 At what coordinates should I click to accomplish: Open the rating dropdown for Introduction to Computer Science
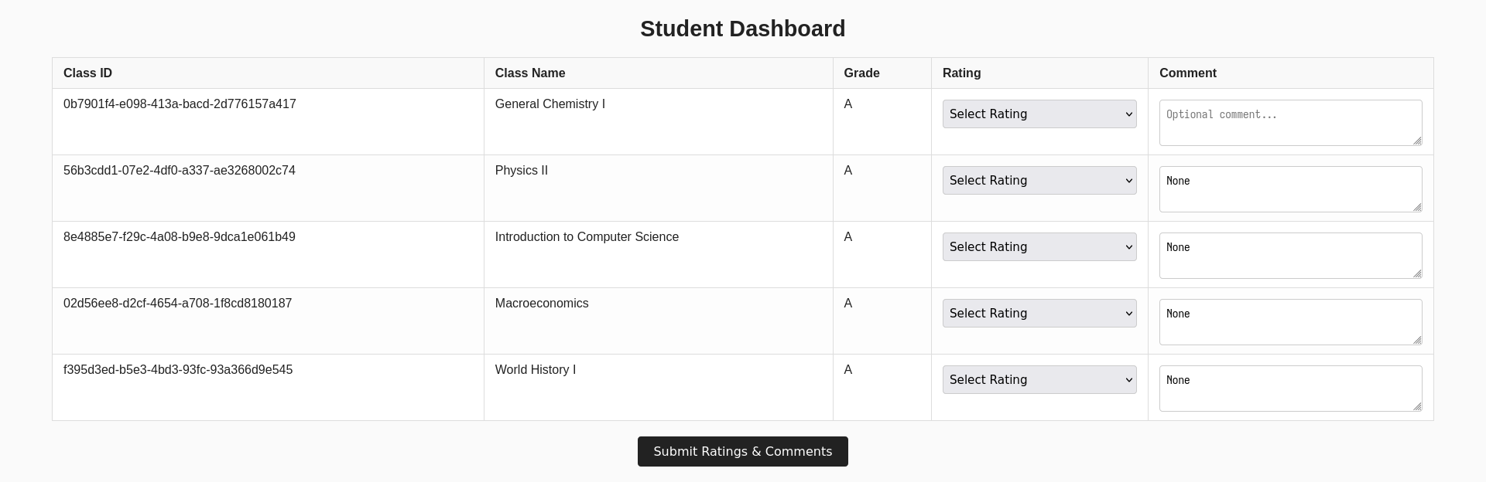tap(1039, 246)
